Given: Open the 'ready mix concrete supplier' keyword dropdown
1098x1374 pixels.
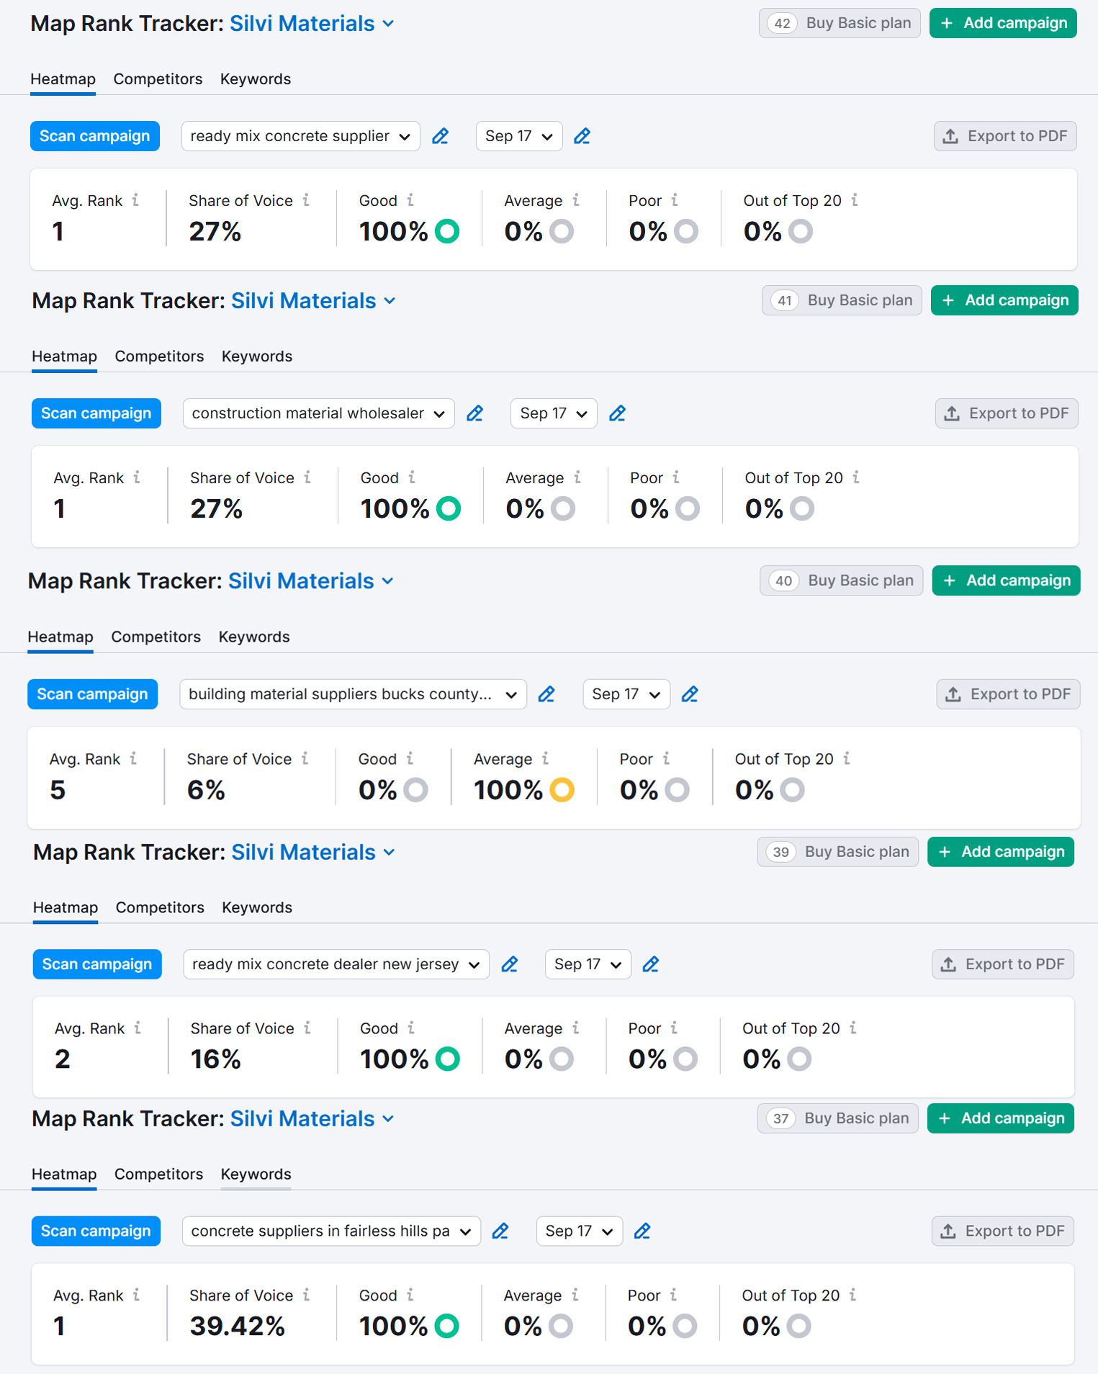Looking at the screenshot, I should 300,136.
